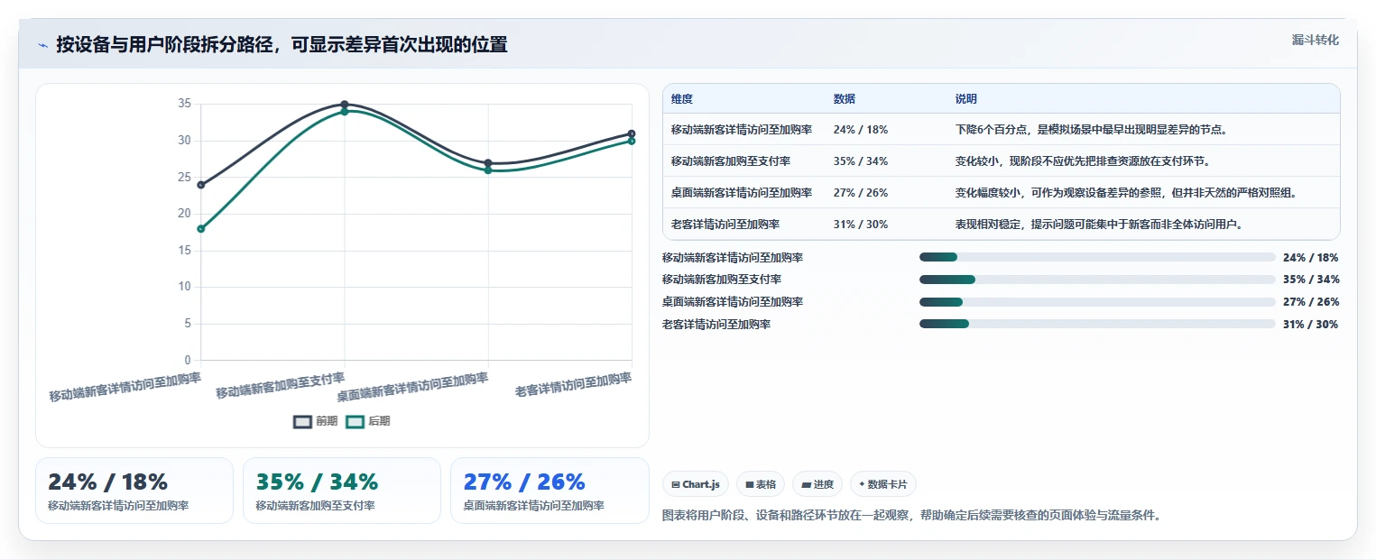
Task: Select the 后期 data point at 18
Action: tap(201, 229)
